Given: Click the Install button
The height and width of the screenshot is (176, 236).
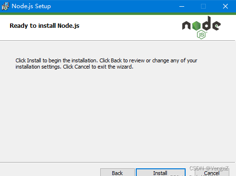Looking at the screenshot, I should (x=161, y=172).
